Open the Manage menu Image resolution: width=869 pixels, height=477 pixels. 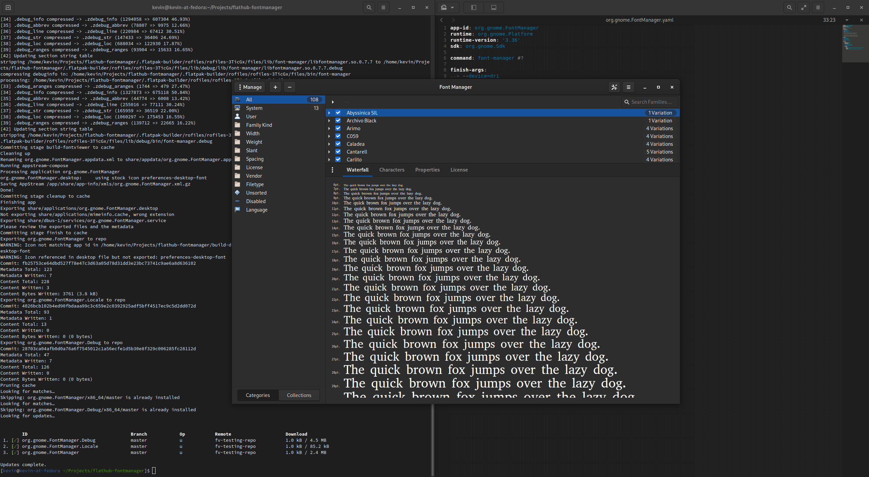point(250,87)
